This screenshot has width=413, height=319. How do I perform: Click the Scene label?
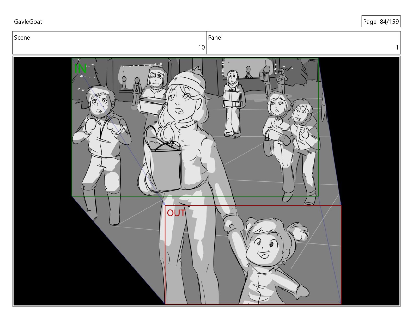click(22, 38)
